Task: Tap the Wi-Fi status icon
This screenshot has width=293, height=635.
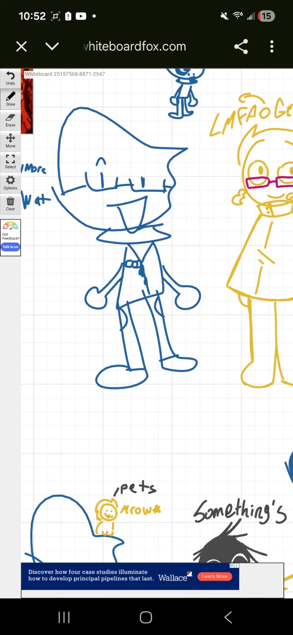Action: point(238,15)
